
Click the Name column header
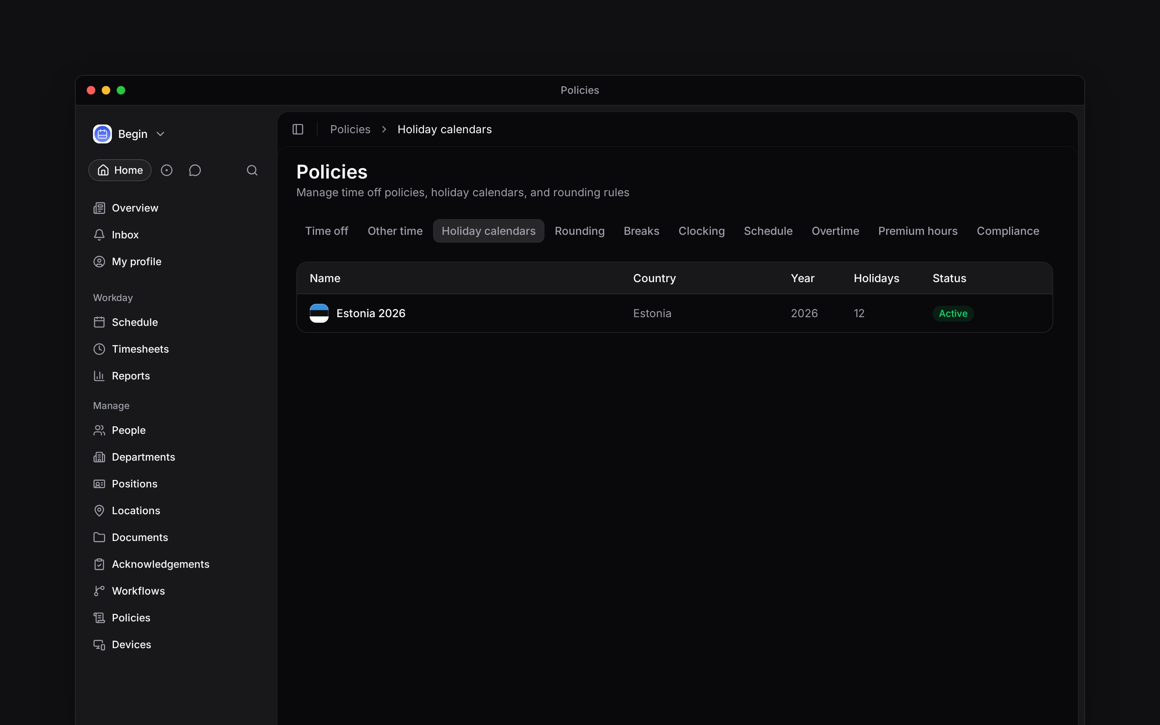click(325, 279)
